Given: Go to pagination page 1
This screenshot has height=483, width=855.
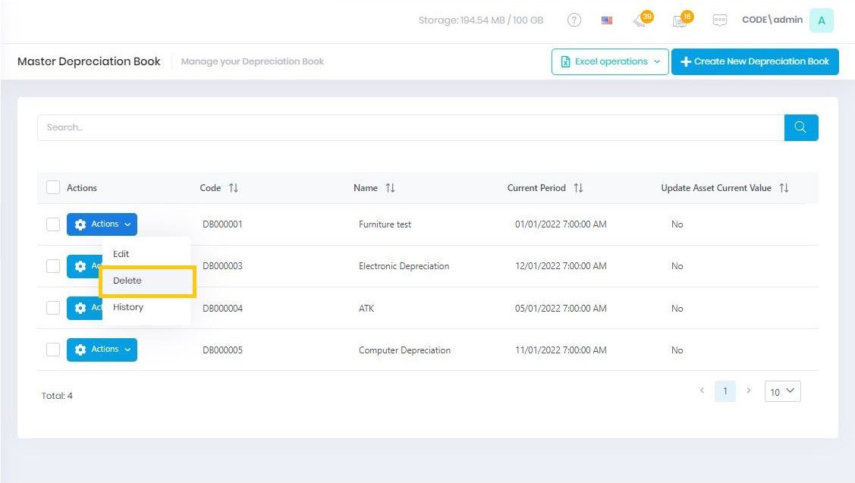Looking at the screenshot, I should pos(725,391).
